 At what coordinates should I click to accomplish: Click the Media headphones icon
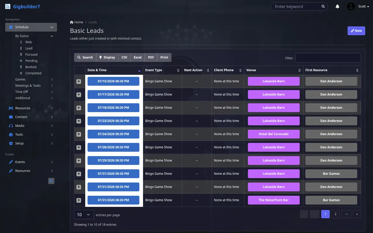[11, 126]
